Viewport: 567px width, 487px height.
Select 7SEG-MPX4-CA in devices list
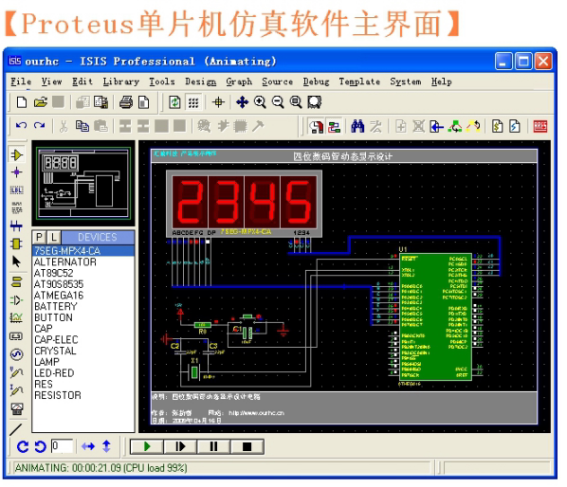(x=83, y=251)
